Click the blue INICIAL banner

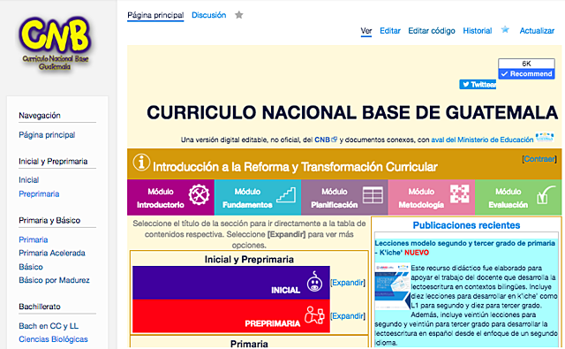pyautogui.click(x=231, y=283)
